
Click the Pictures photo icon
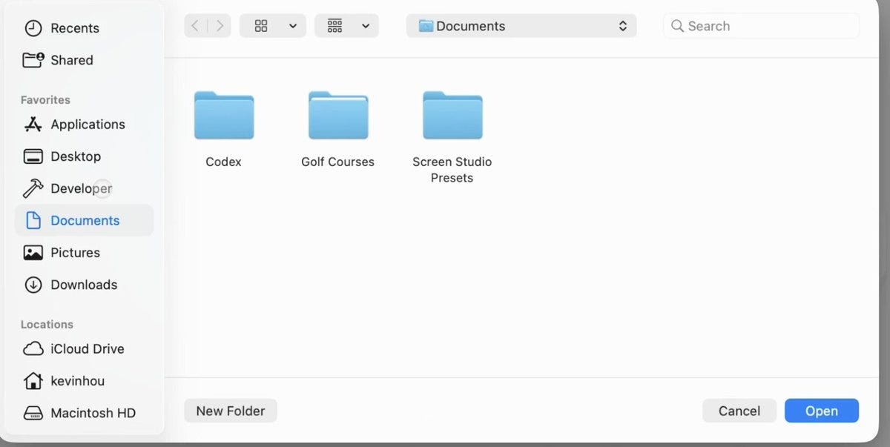point(33,253)
